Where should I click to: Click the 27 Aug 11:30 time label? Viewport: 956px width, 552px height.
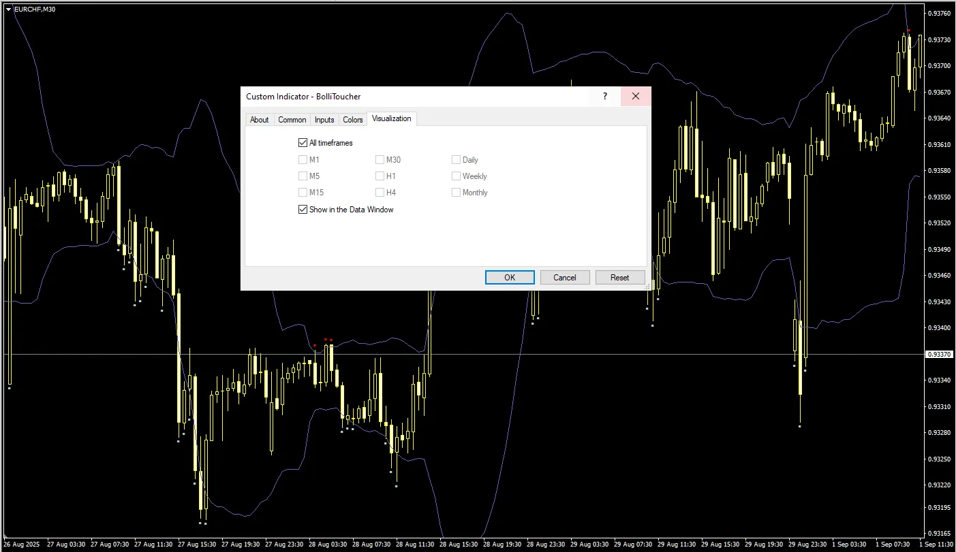point(154,545)
